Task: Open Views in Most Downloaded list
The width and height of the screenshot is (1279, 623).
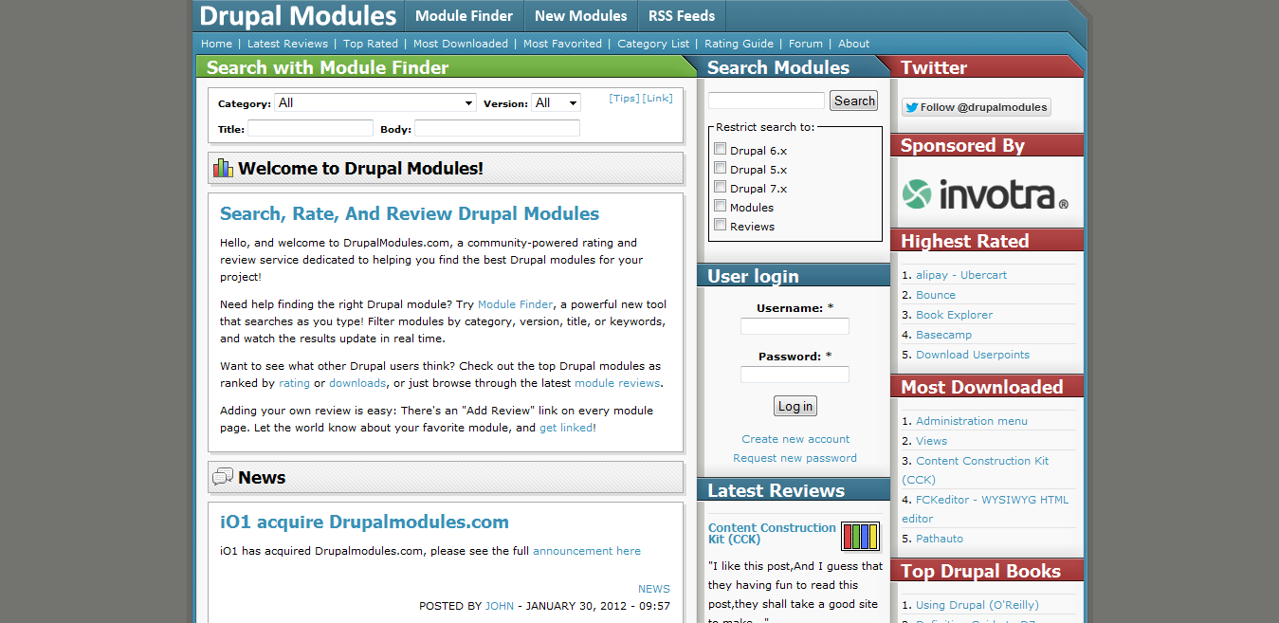Action: [x=931, y=441]
